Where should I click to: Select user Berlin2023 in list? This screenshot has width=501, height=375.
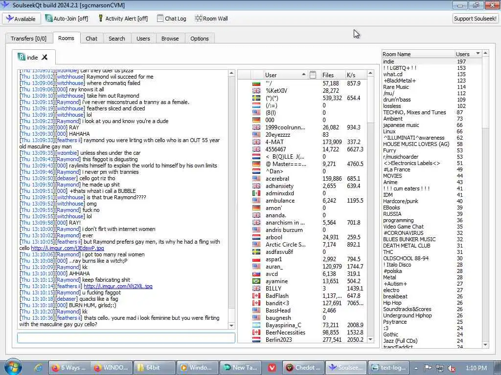point(278,340)
